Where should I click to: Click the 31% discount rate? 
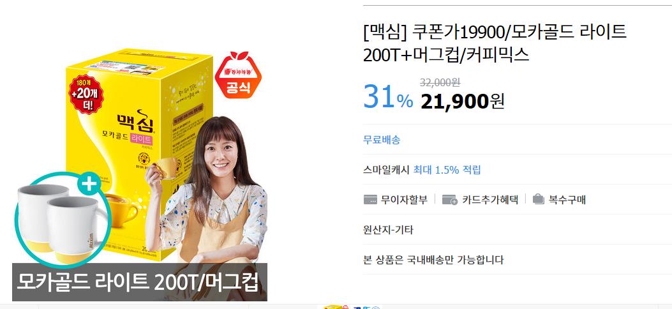(388, 97)
